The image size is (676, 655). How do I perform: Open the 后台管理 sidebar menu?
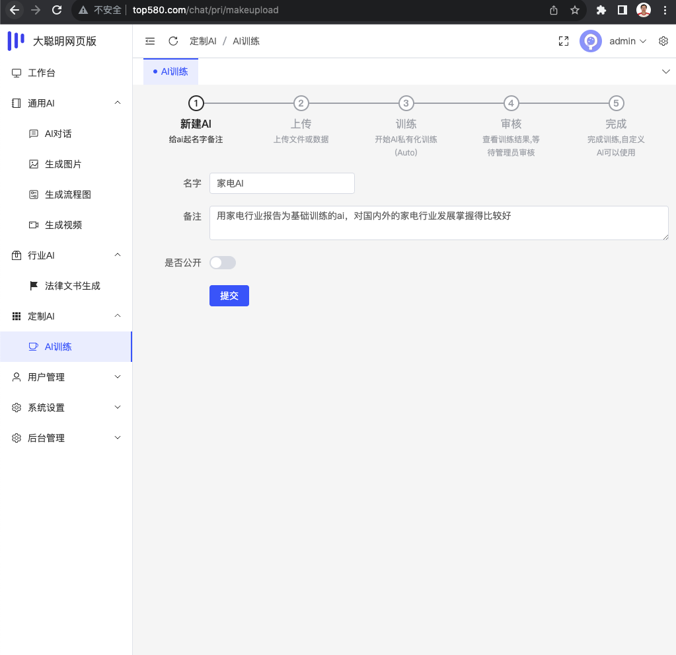click(47, 437)
